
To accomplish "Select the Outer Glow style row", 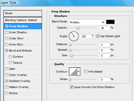I will (23, 38).
